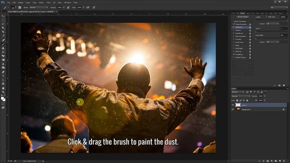Select the Crop tool
Image resolution: width=290 pixels, height=163 pixels.
(3, 32)
